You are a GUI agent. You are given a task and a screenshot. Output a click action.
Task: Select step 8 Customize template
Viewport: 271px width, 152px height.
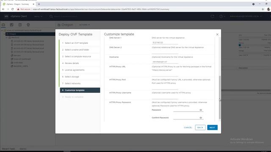tap(80, 90)
